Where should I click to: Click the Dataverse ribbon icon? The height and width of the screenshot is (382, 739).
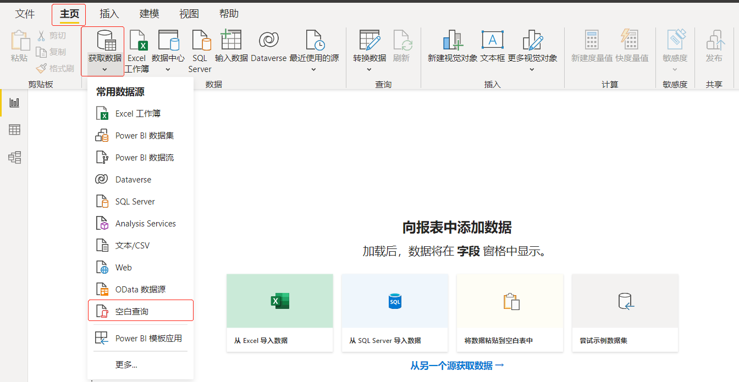(268, 40)
